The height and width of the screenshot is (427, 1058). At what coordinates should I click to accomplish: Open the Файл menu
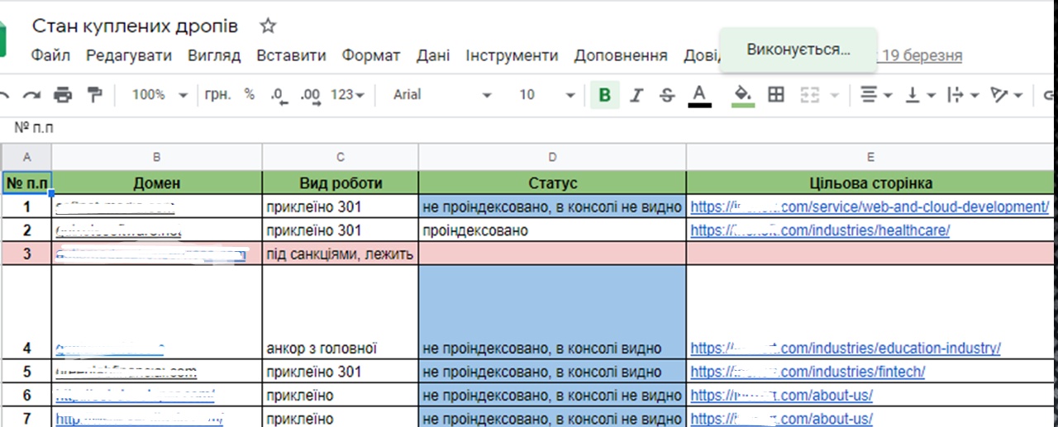coord(50,55)
